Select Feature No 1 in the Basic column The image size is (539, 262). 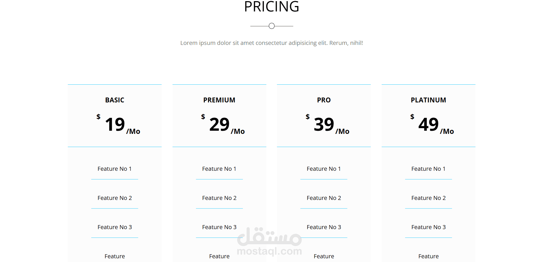(114, 169)
